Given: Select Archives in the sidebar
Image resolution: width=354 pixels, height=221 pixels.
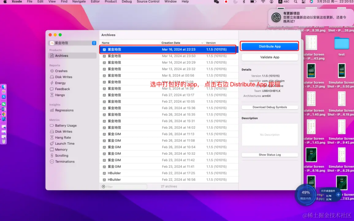Looking at the screenshot, I should click(x=72, y=56).
